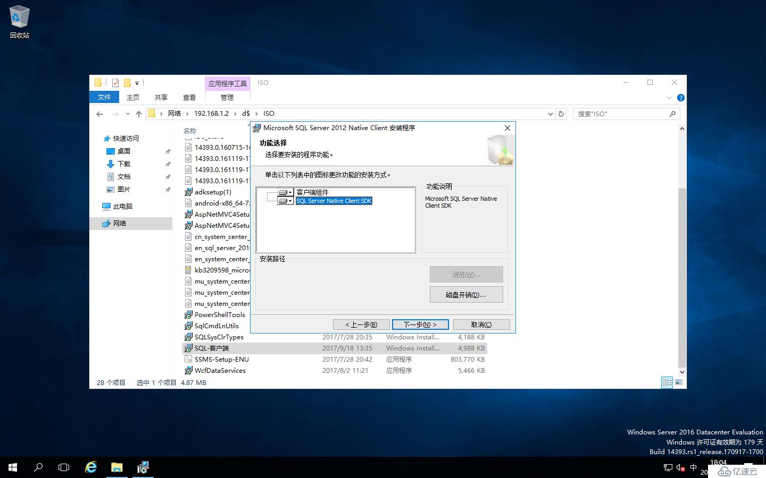Open the 文件 ribbon menu
This screenshot has width=766, height=478.
coord(104,97)
